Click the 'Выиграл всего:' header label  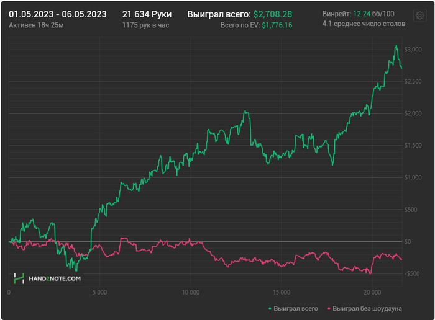click(219, 14)
